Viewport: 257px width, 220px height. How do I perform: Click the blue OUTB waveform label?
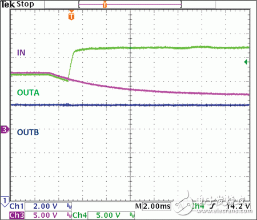pos(28,132)
